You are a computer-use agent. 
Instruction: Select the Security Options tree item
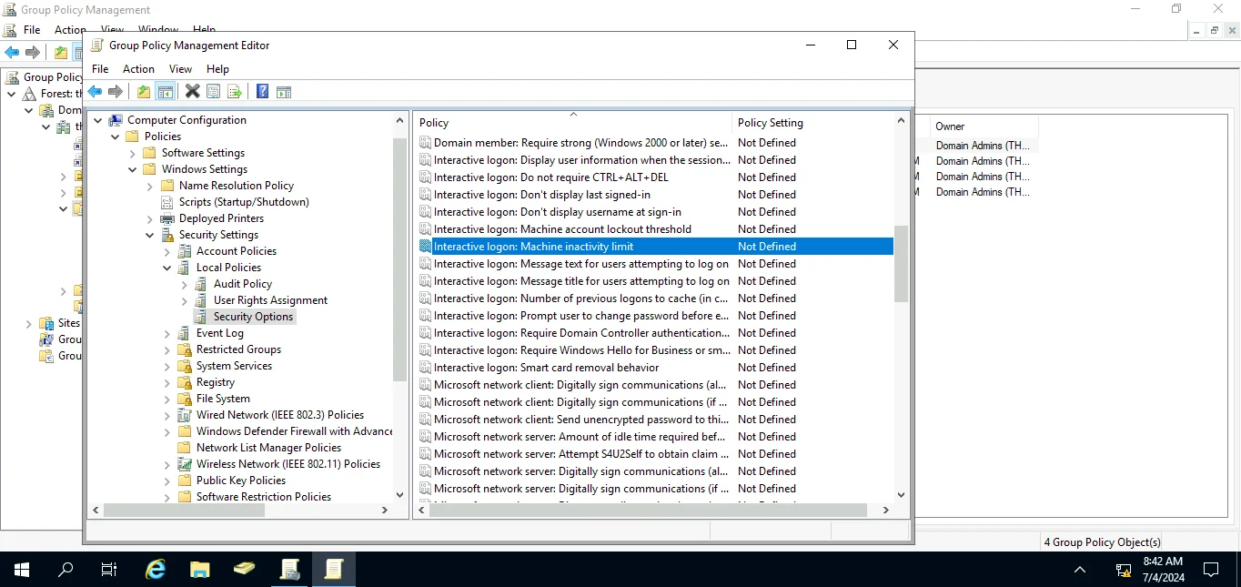coord(253,317)
